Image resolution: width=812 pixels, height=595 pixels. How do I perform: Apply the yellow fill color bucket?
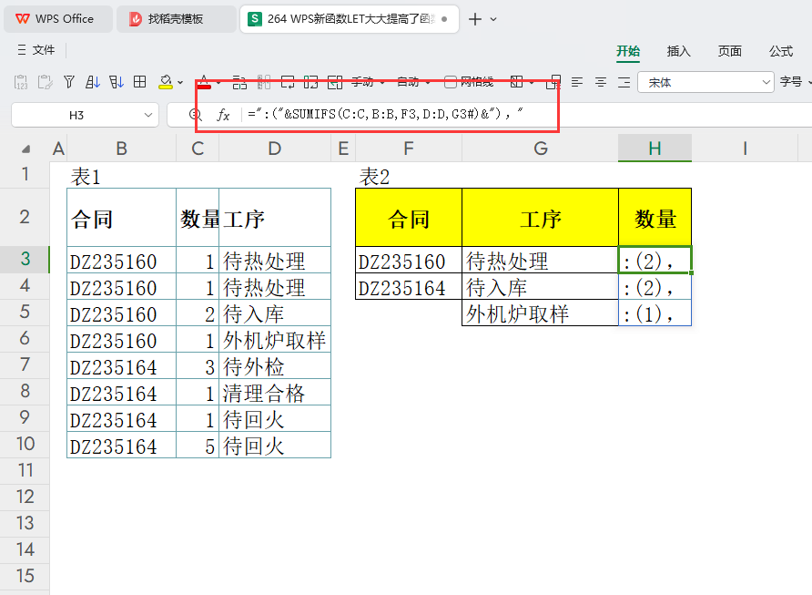166,82
